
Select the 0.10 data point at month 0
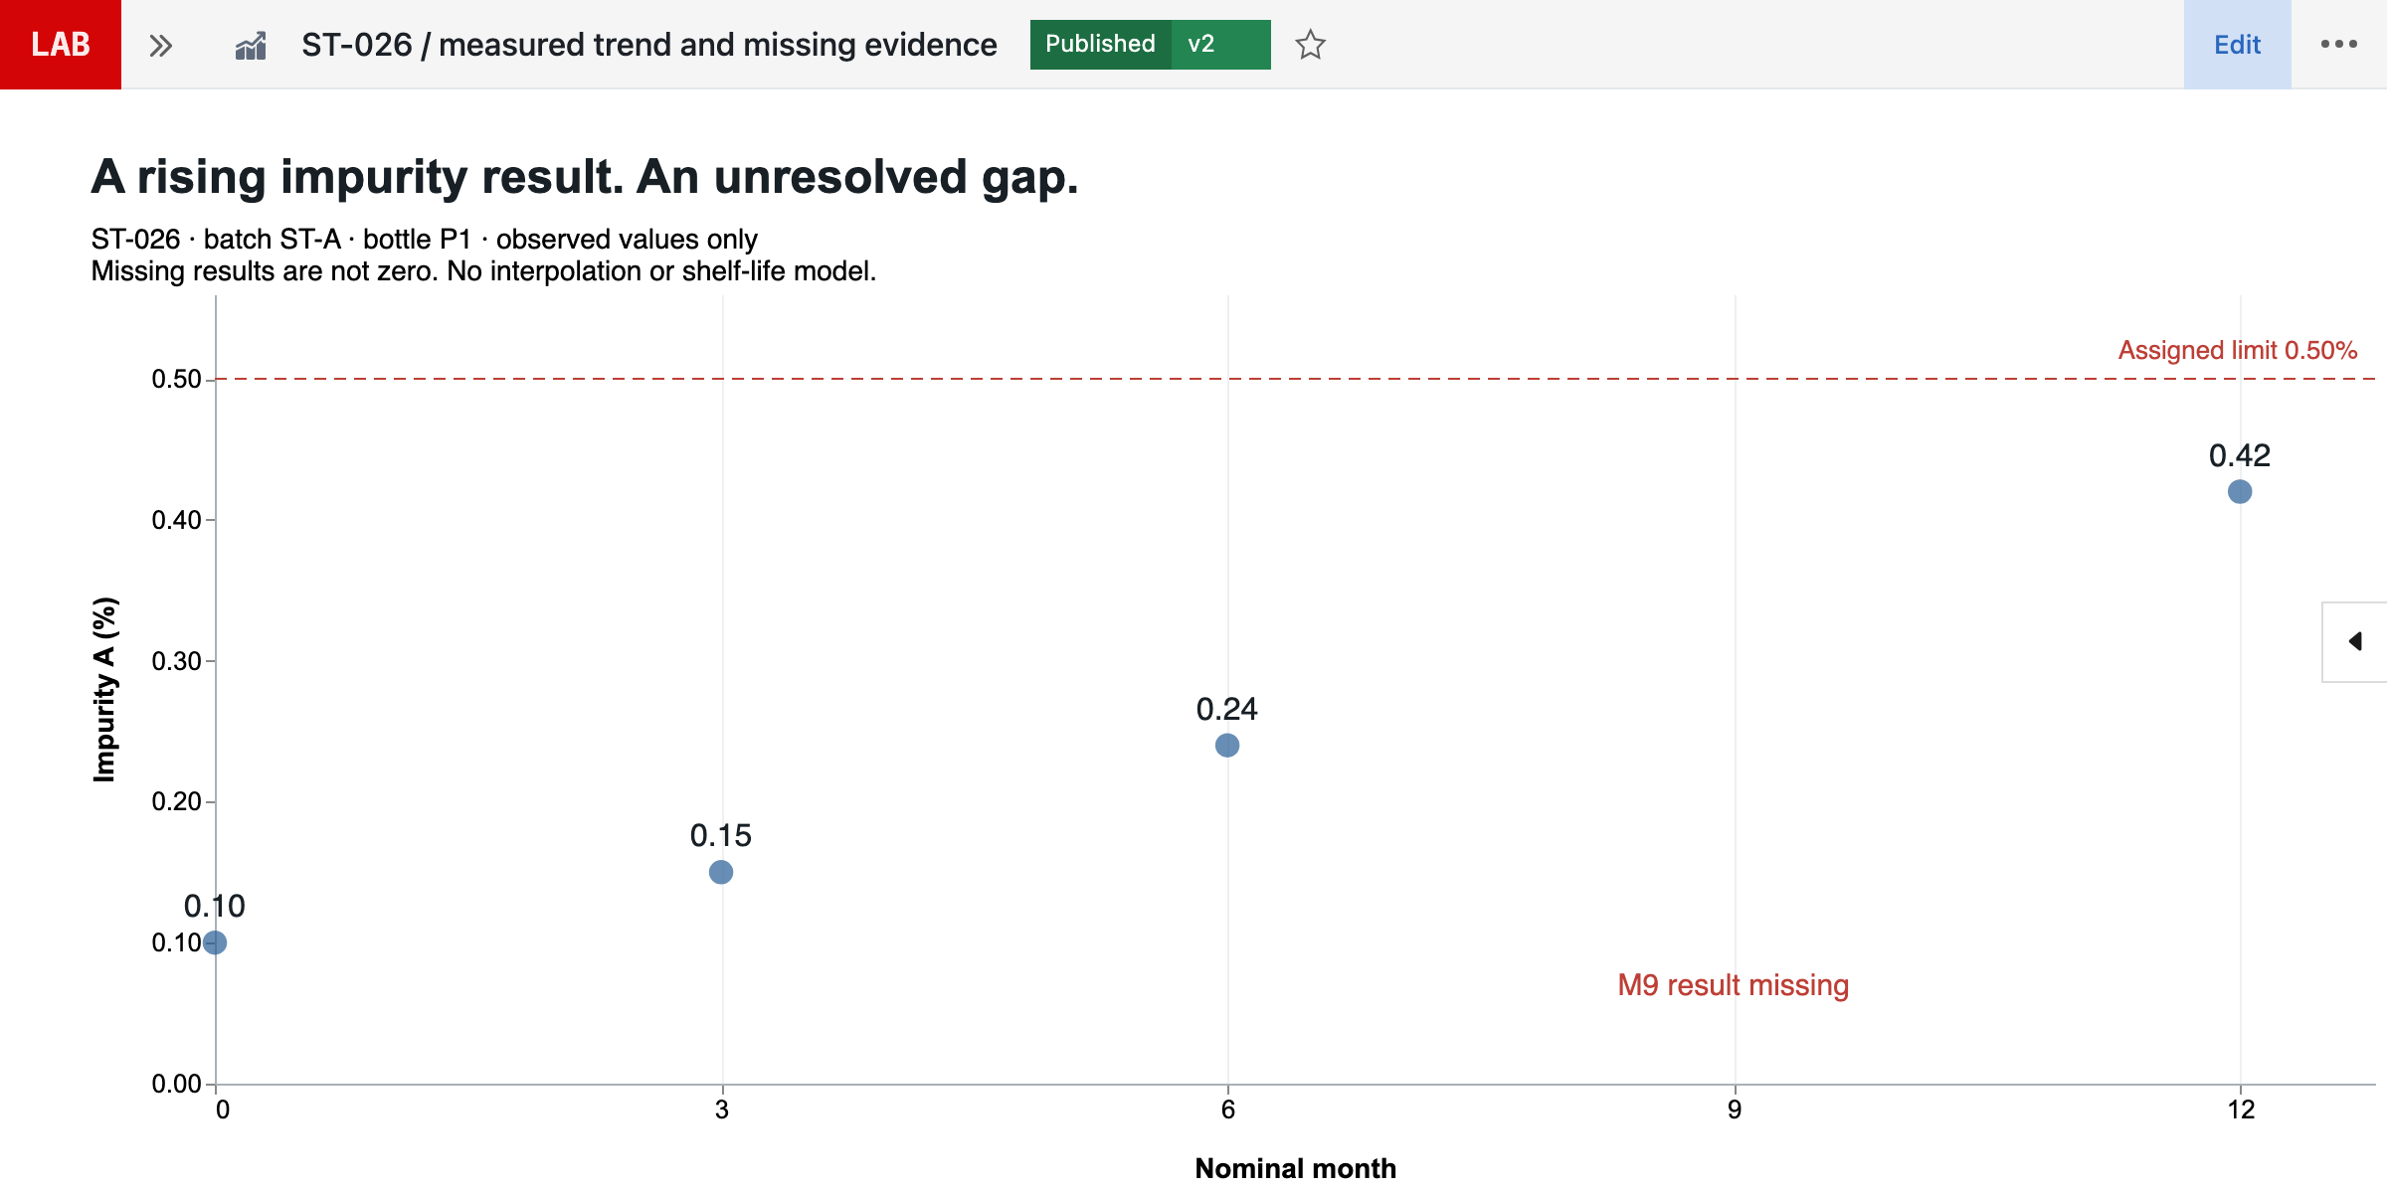(x=215, y=941)
